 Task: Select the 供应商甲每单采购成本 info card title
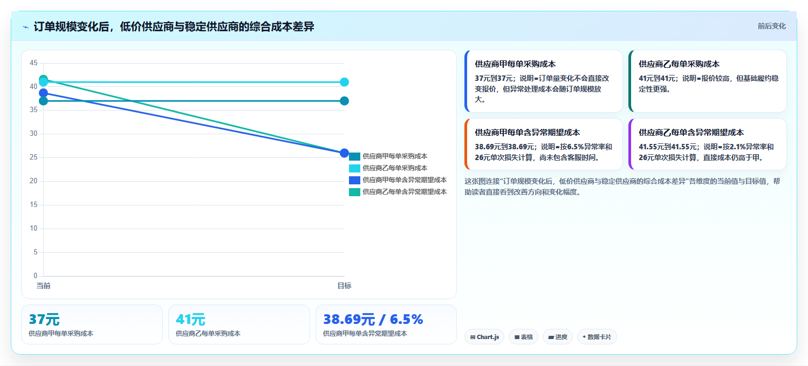click(515, 64)
